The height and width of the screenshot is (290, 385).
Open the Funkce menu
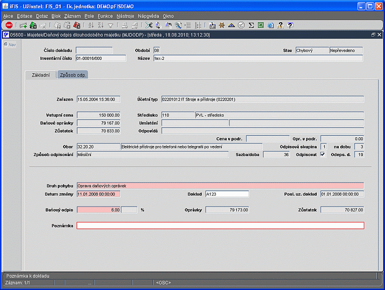click(105, 16)
